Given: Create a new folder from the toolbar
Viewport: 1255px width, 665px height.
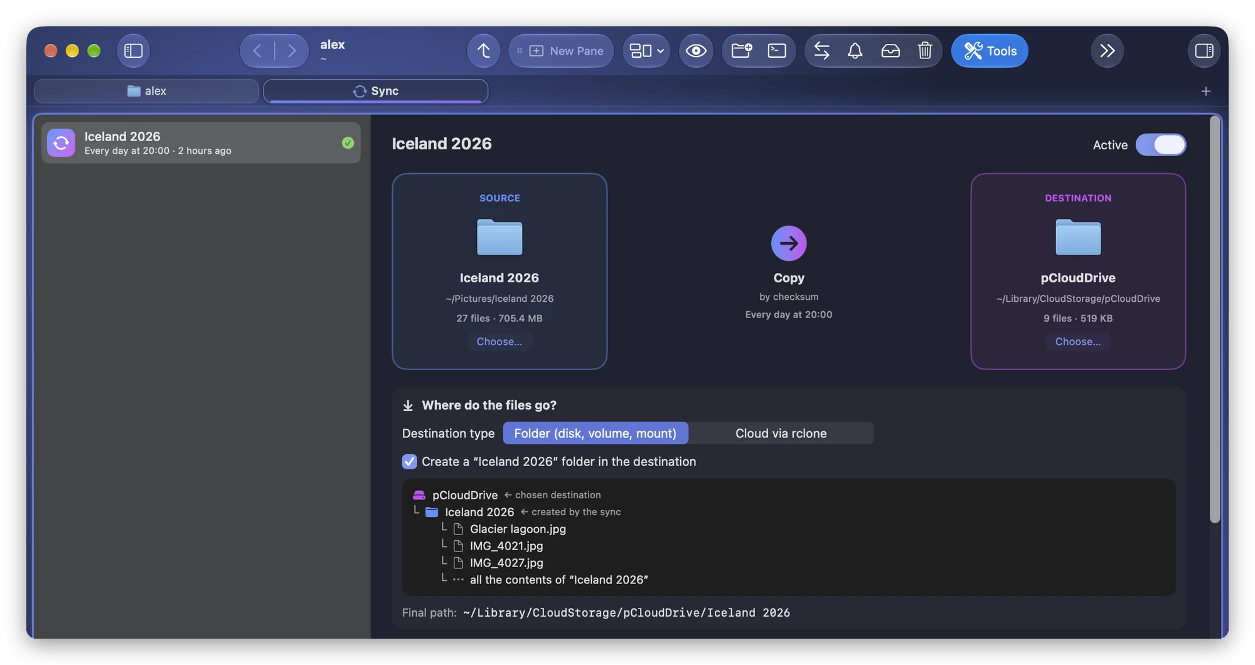Looking at the screenshot, I should [x=742, y=51].
